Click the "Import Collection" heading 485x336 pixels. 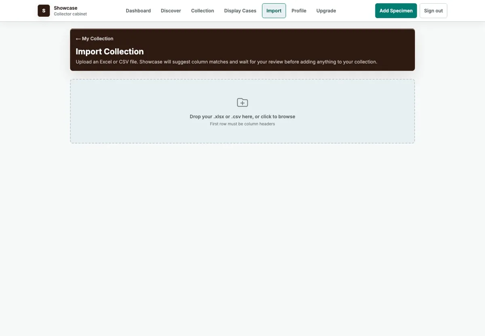[110, 52]
